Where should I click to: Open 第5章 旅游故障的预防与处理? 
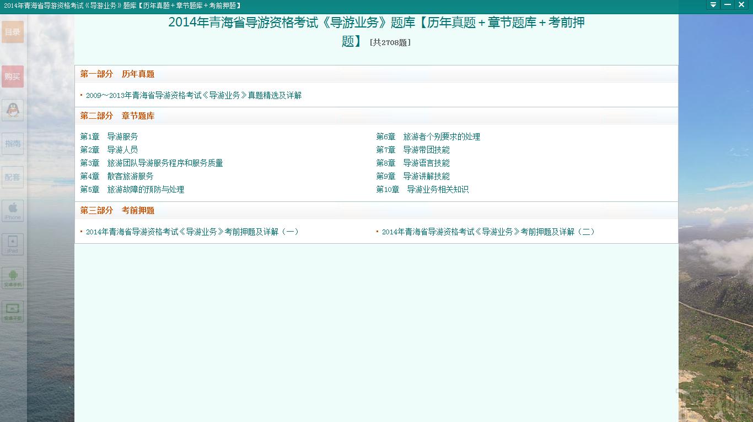point(132,189)
